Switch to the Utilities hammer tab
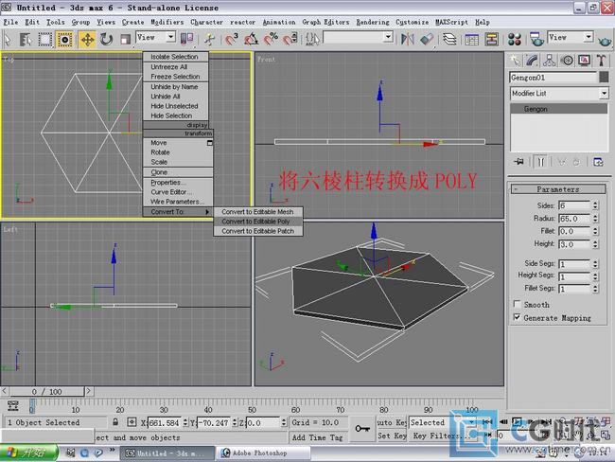Viewport: 615px width, 462px height. pyautogui.click(x=601, y=61)
